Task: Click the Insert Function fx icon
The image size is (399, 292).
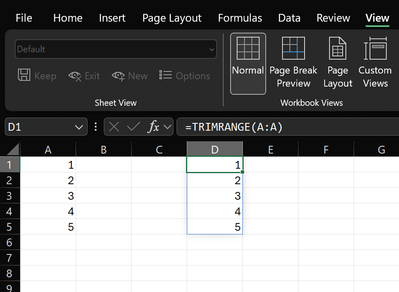Action: click(153, 127)
